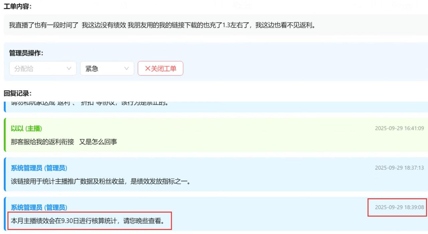The height and width of the screenshot is (234, 428).
Task: Click the chevron arrow in 分配给 box
Action: [x=69, y=68]
